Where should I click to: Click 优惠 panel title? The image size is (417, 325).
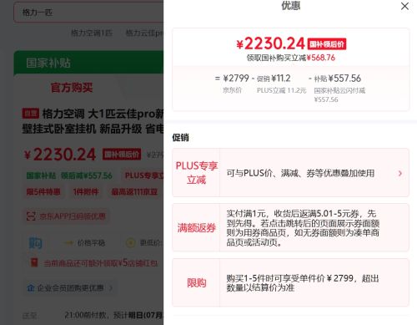(291, 6)
